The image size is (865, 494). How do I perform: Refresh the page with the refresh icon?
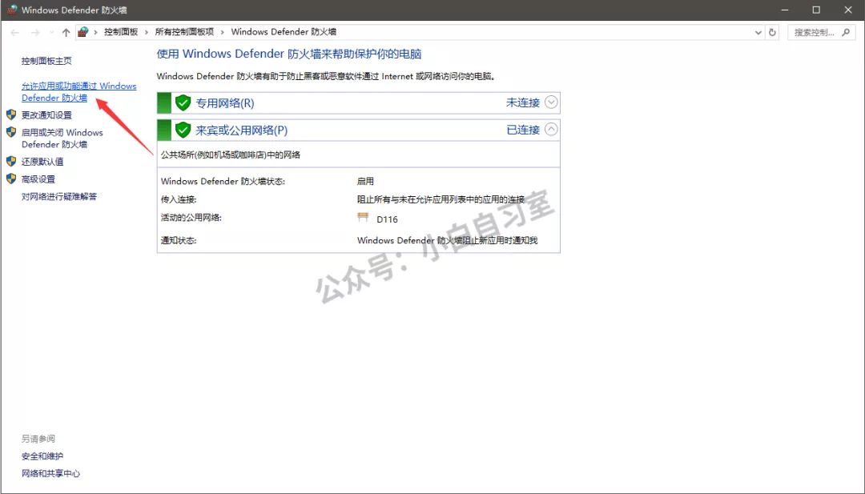(772, 33)
